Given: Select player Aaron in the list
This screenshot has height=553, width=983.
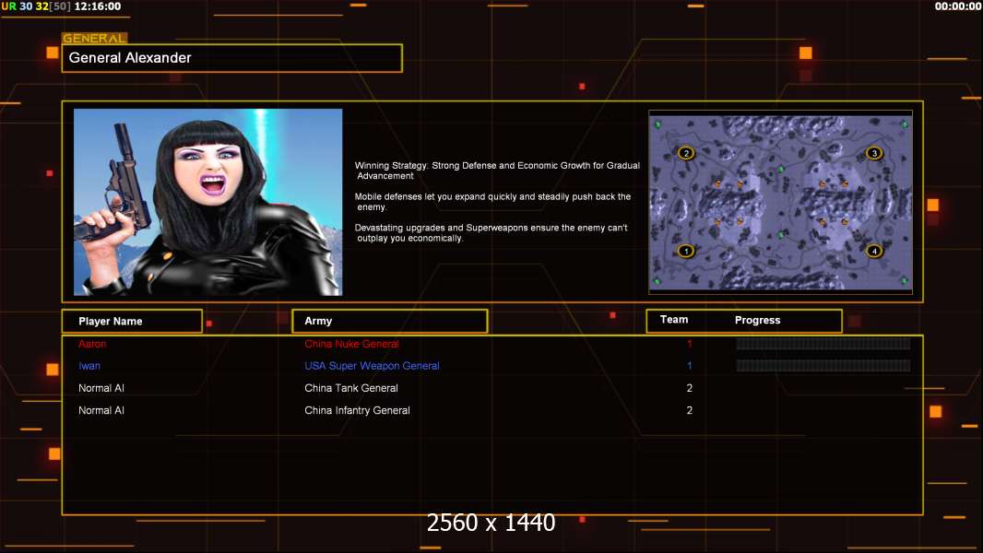Looking at the screenshot, I should tap(92, 344).
